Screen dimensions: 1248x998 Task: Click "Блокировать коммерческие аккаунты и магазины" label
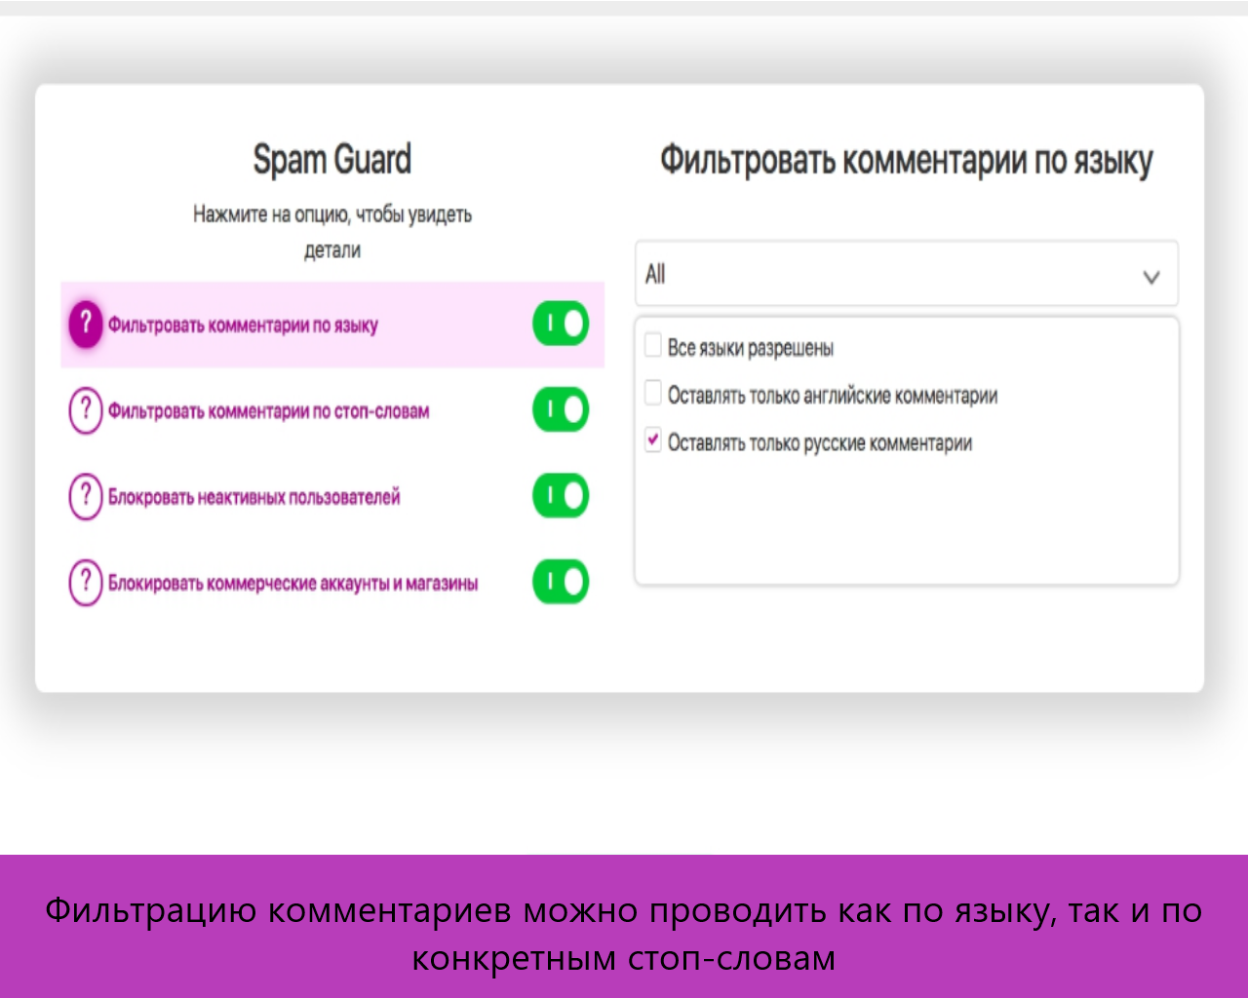(292, 584)
